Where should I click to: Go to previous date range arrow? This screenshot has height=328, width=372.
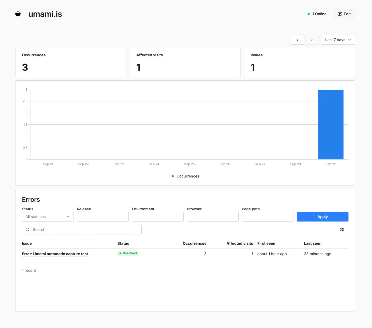(297, 40)
